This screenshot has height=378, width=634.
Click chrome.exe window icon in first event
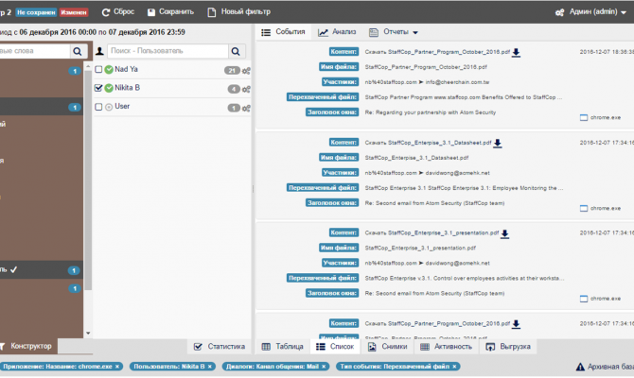click(584, 118)
